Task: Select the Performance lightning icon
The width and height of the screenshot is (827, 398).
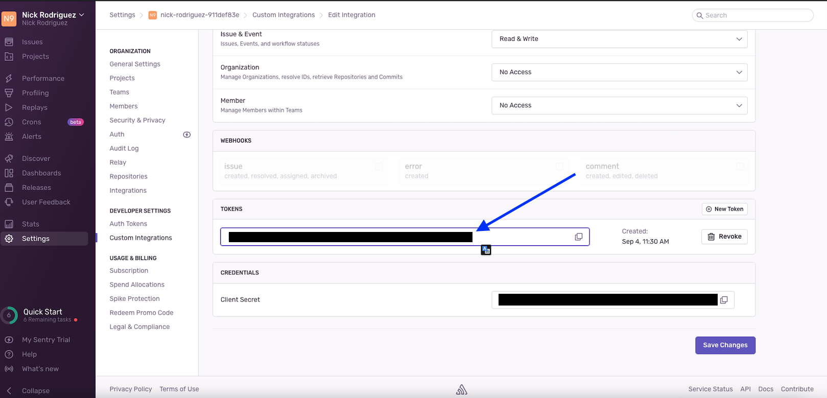Action: (x=9, y=79)
